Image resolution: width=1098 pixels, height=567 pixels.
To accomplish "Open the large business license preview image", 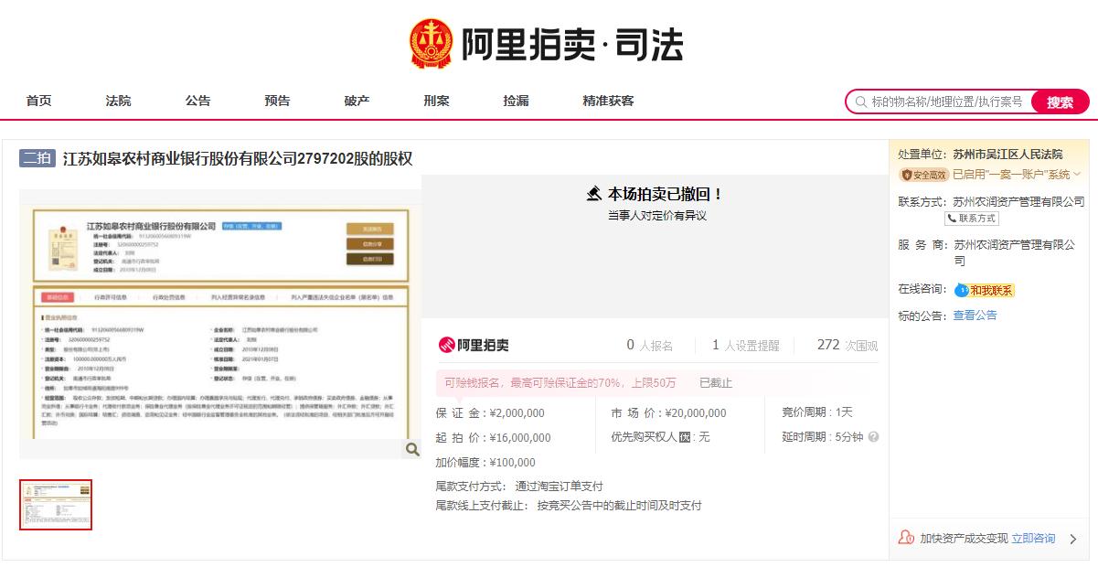I will (220, 324).
